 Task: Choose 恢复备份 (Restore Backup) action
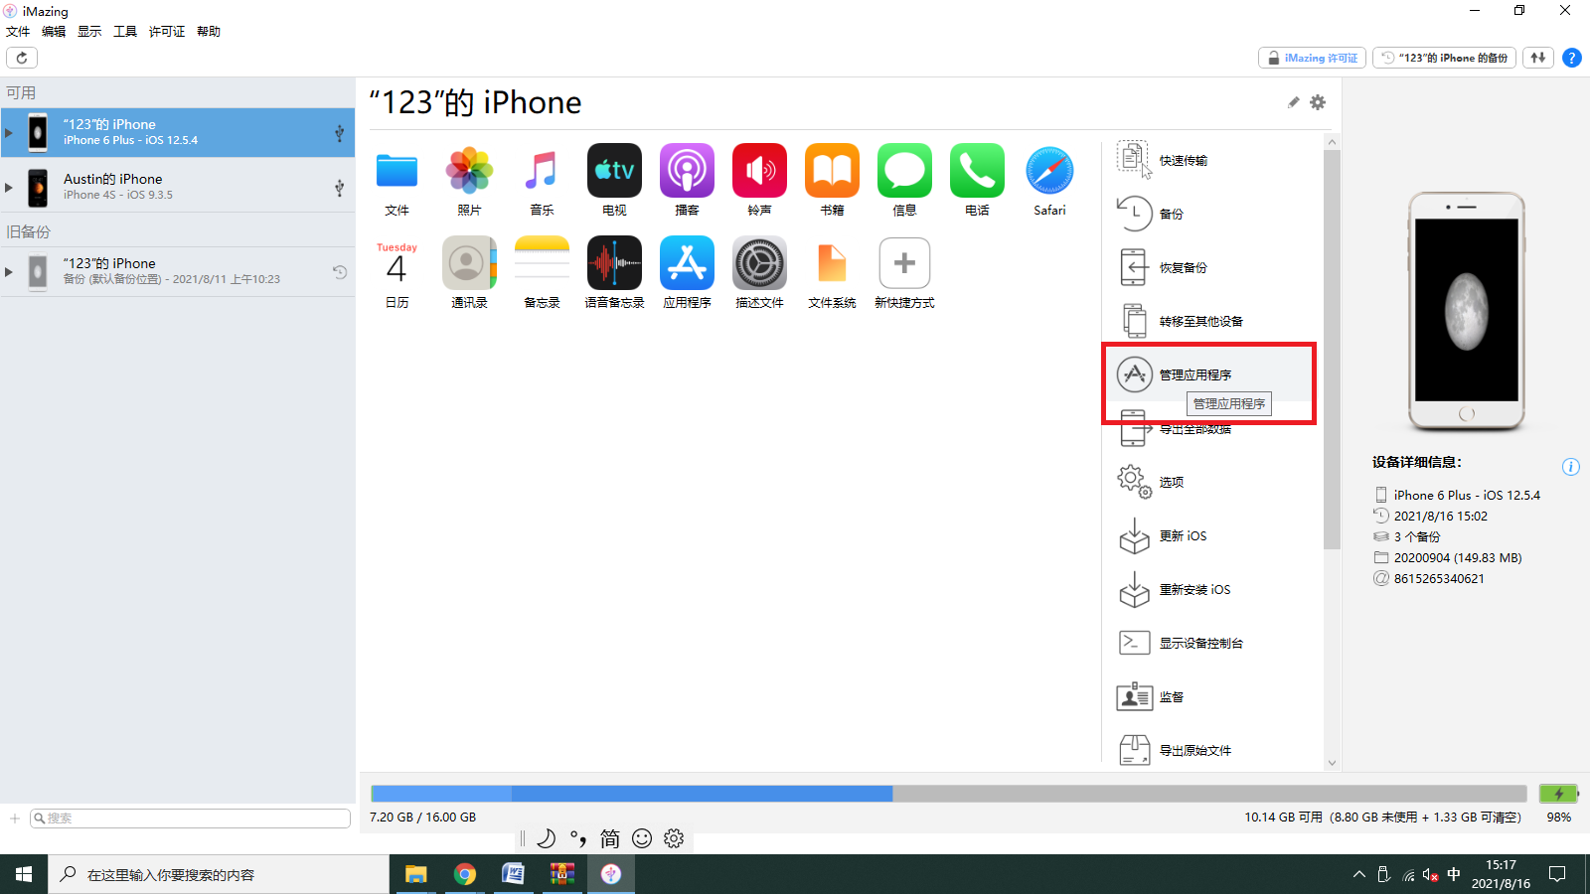[x=1211, y=267]
